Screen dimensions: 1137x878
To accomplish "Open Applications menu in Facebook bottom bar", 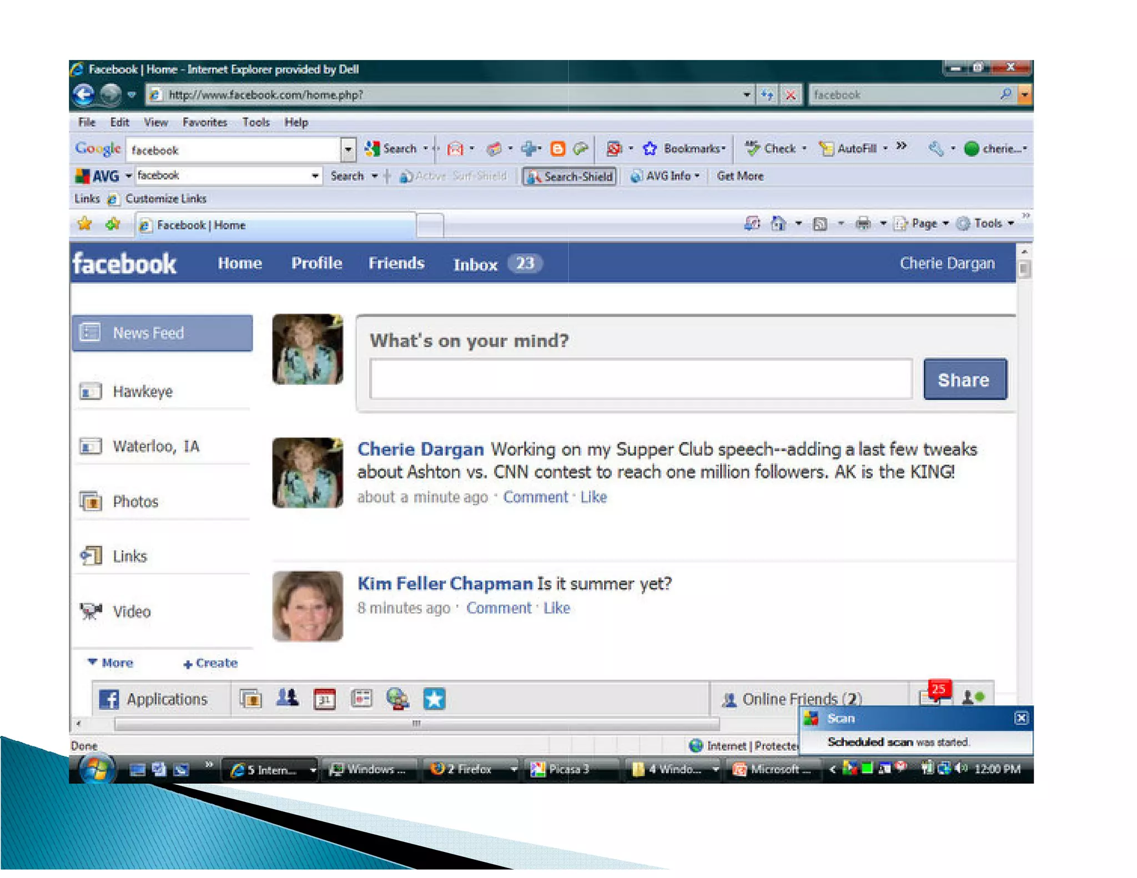I will pyautogui.click(x=154, y=699).
